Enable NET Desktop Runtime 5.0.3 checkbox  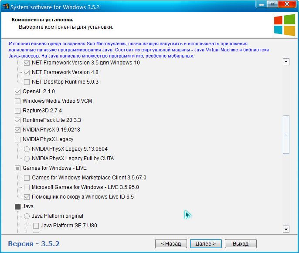[x=27, y=82]
